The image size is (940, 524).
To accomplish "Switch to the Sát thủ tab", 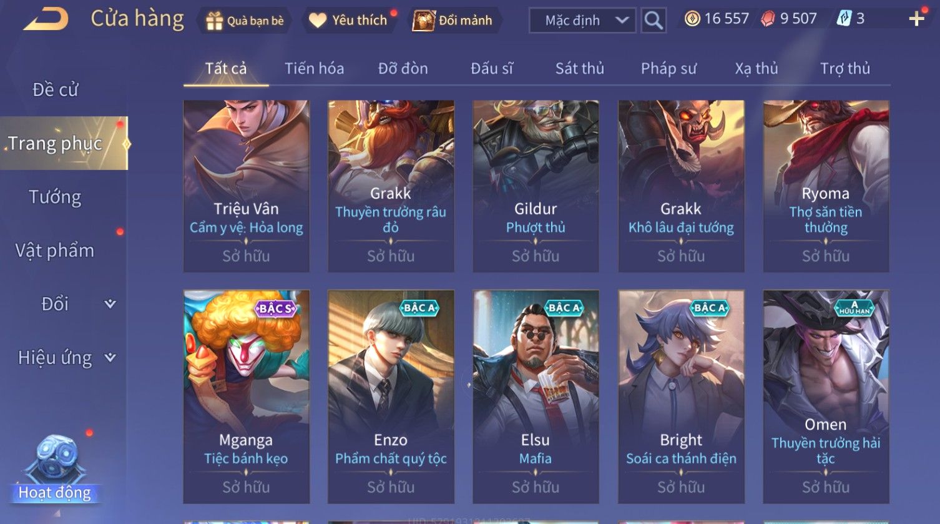I will 580,68.
